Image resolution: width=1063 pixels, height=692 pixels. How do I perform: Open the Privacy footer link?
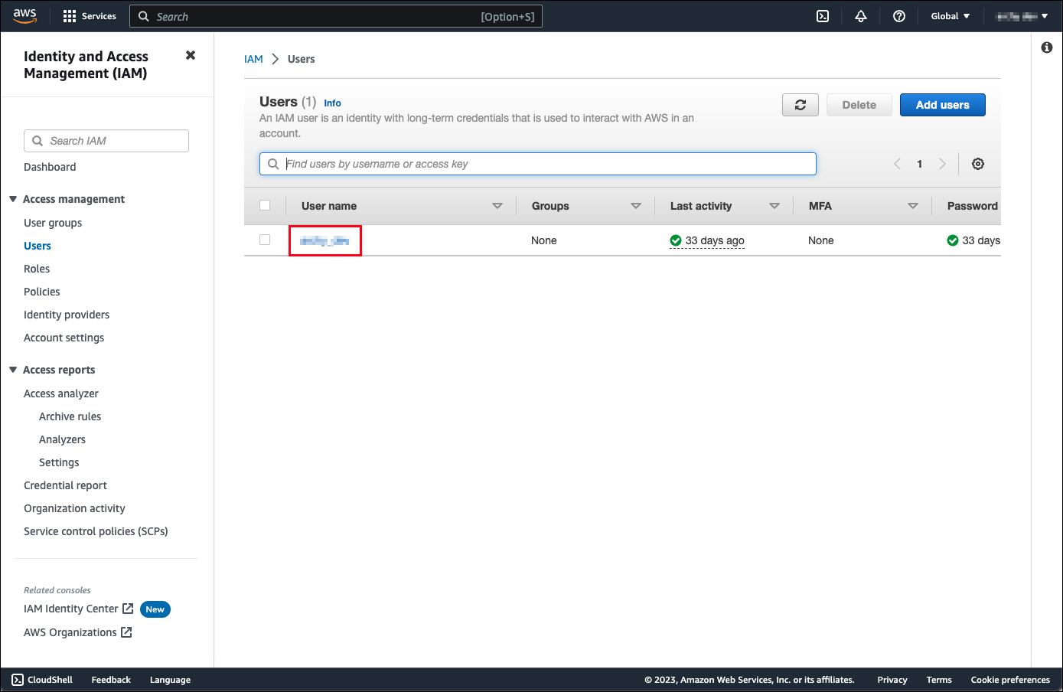892,680
